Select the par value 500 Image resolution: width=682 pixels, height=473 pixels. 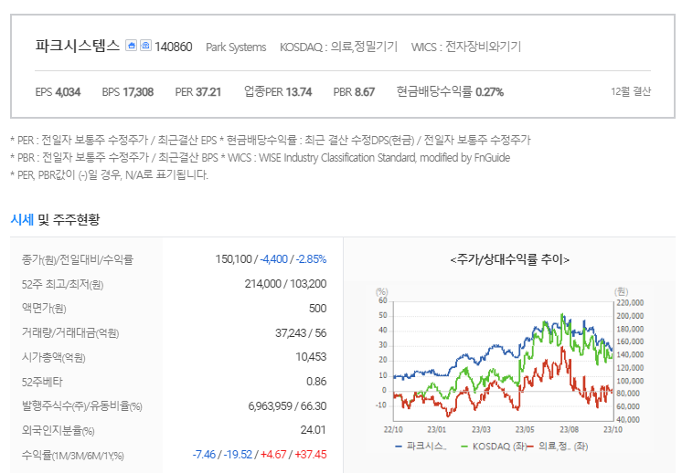click(x=317, y=309)
